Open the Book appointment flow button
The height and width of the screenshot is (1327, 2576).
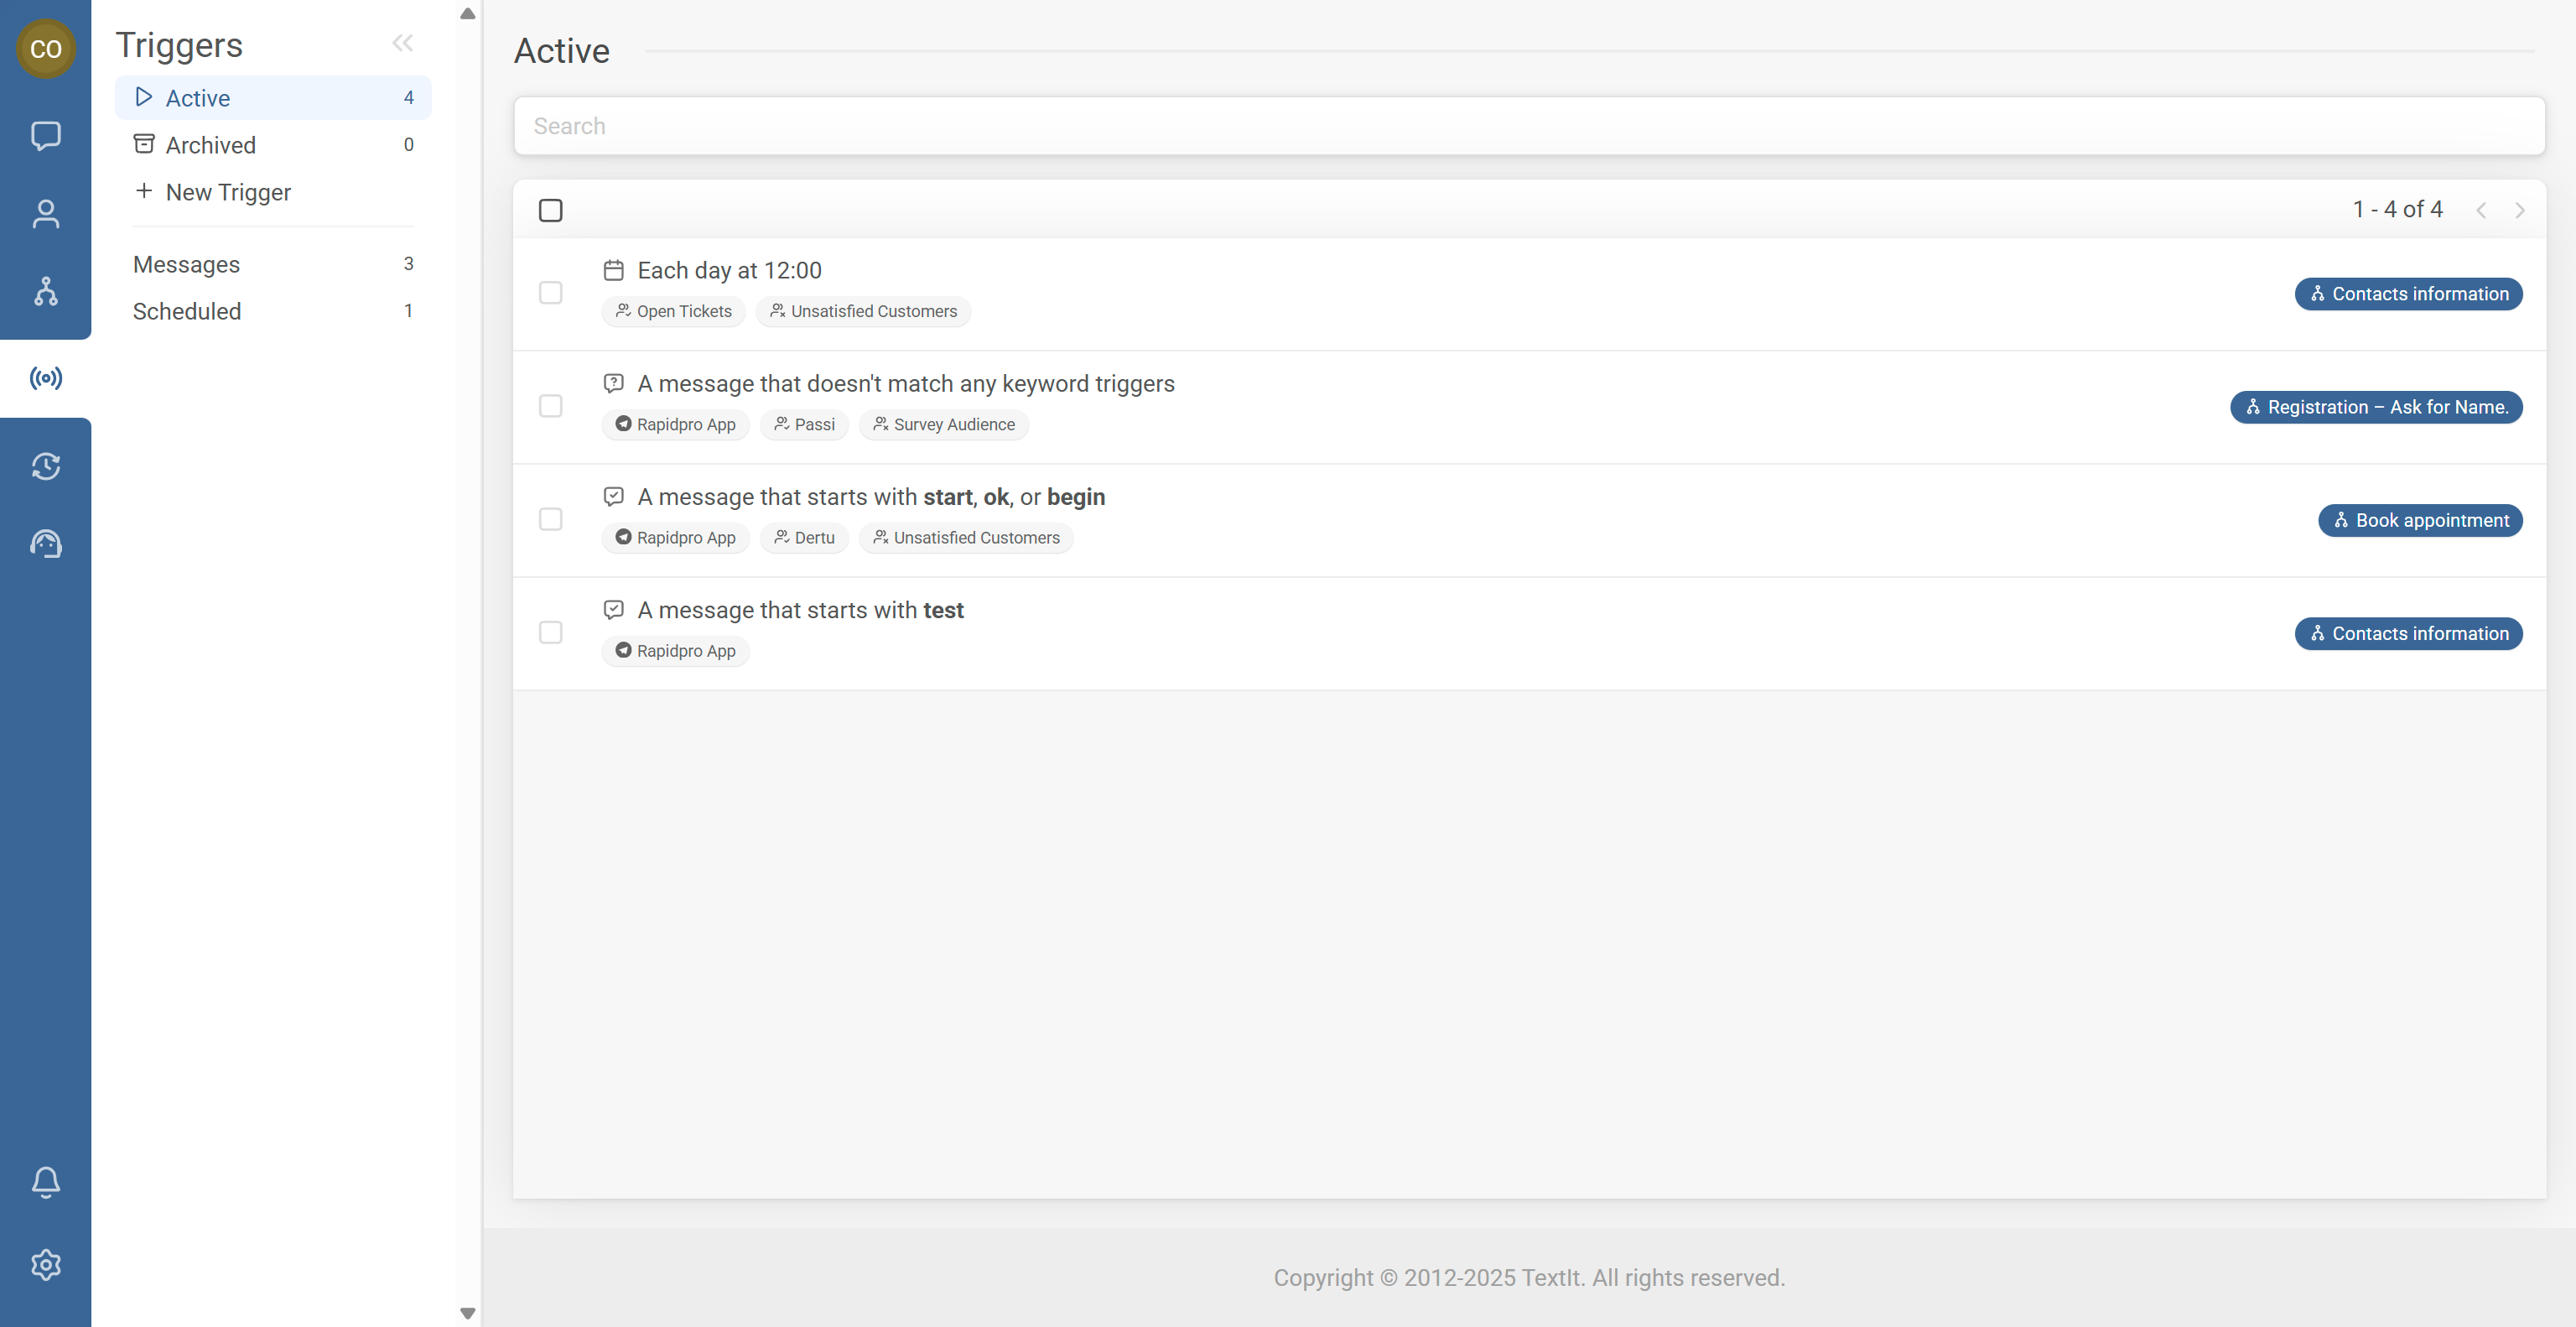2420,520
